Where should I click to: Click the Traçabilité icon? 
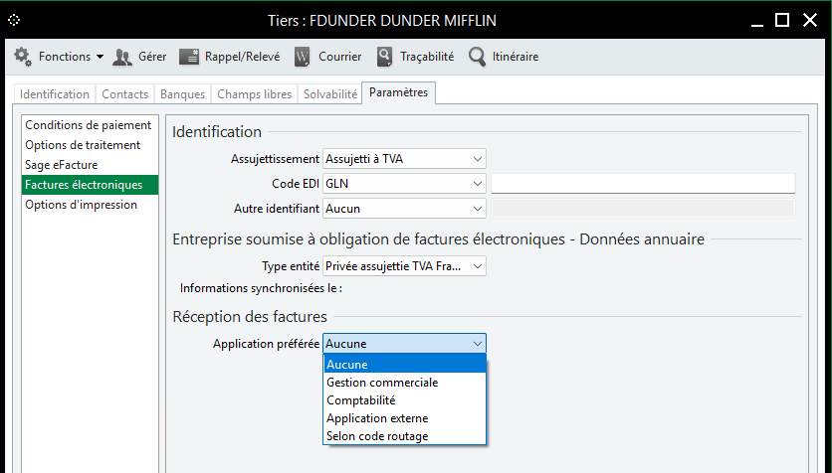click(x=384, y=57)
